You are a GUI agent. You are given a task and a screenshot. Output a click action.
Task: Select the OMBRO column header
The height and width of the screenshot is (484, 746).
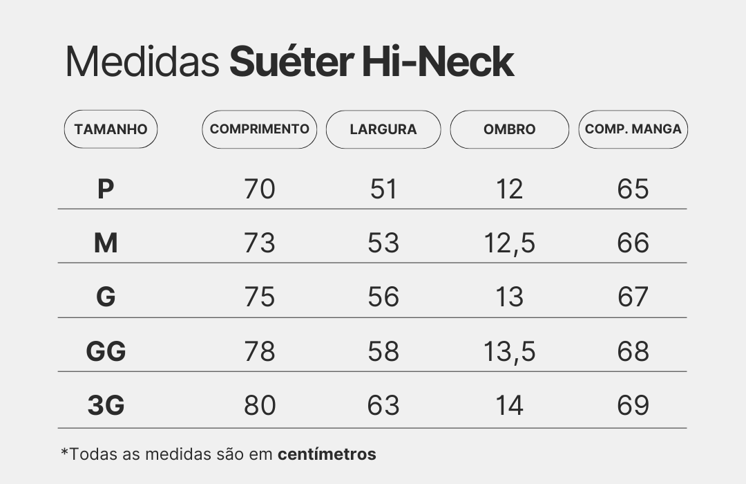(509, 129)
